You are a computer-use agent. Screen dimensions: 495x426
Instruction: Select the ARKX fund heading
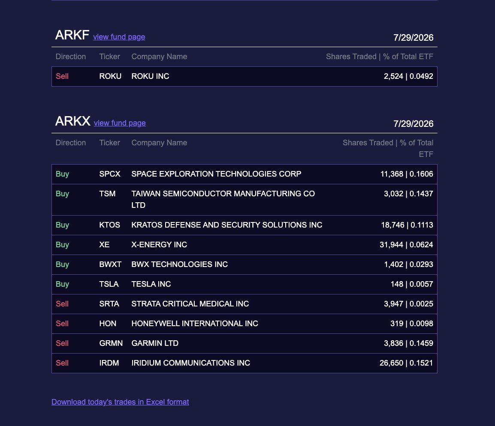pyautogui.click(x=72, y=121)
